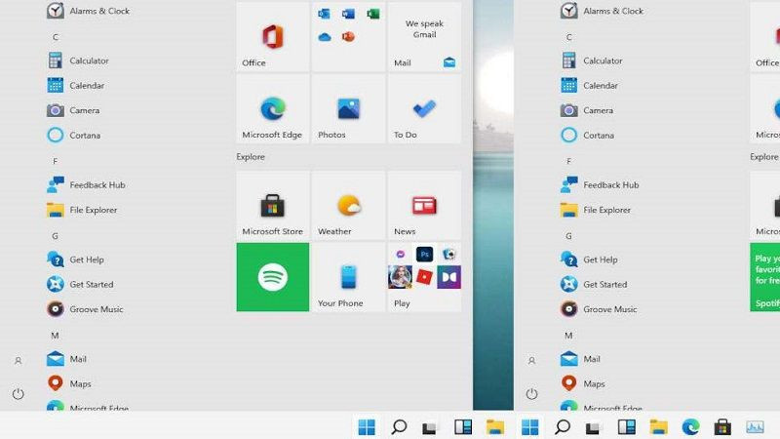Open Calculator in left app list

click(78, 60)
